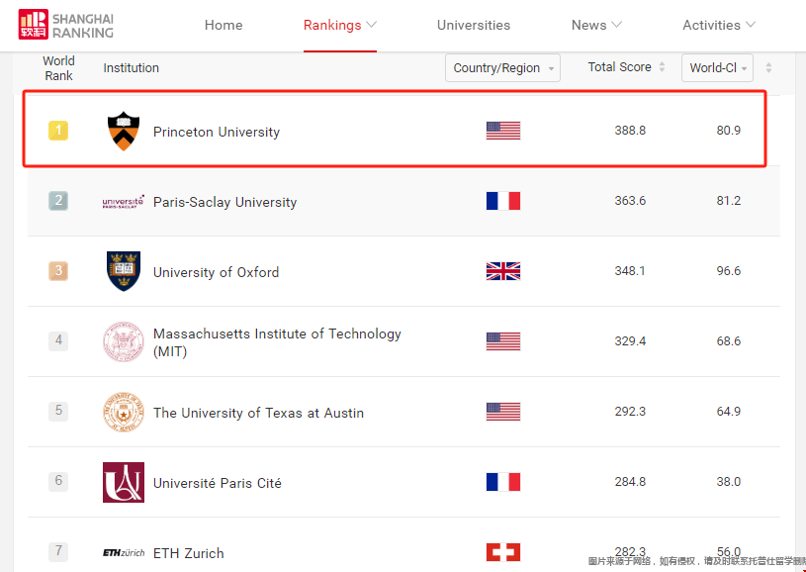Click the University of Texas at Austin seal

coord(124,412)
